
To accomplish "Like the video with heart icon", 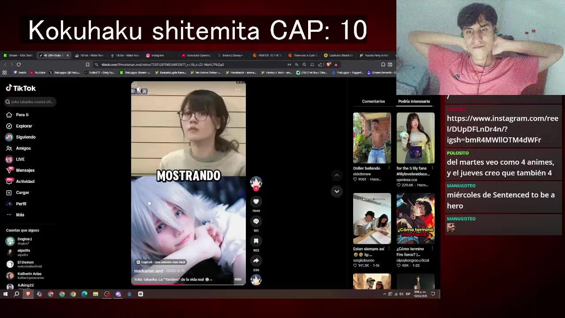I will click(256, 201).
